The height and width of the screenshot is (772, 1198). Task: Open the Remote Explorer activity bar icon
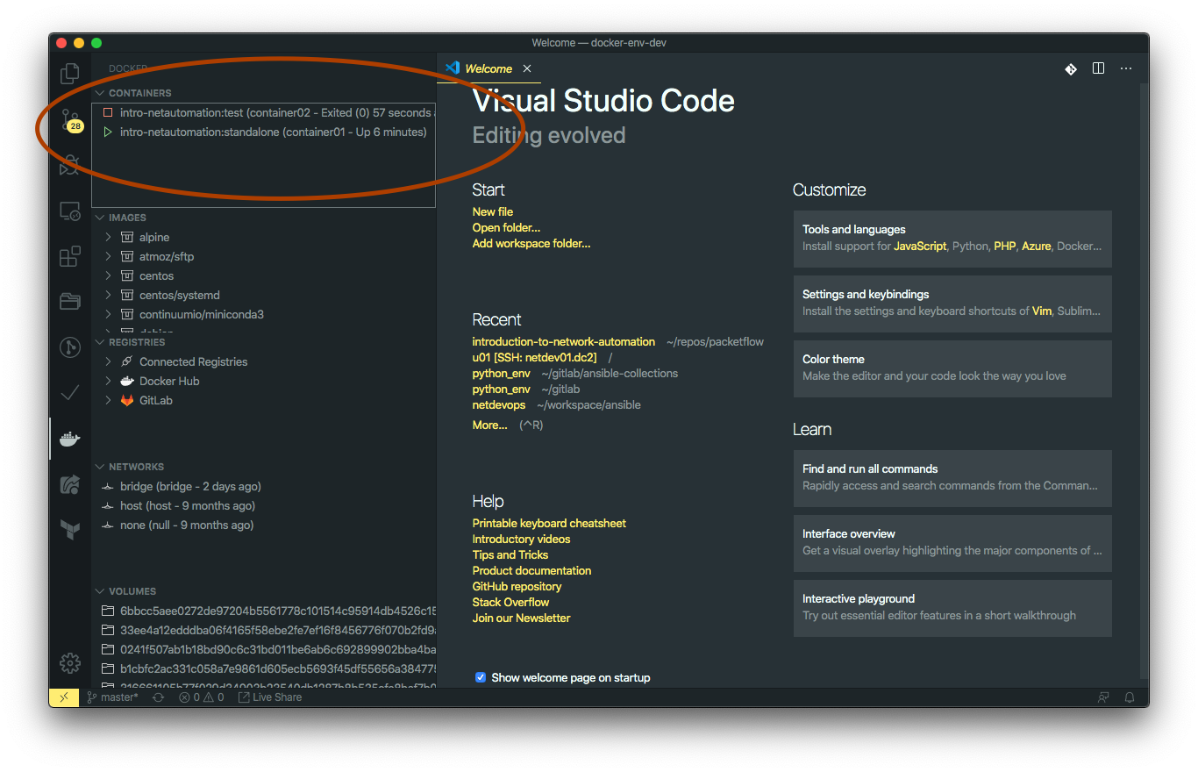70,211
